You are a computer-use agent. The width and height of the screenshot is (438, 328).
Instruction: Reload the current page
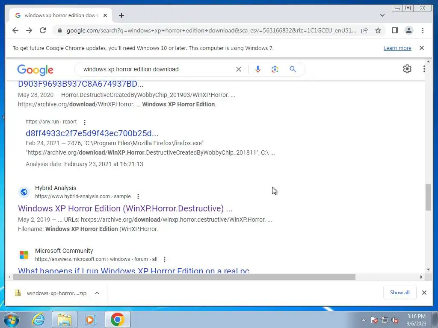tap(43, 30)
